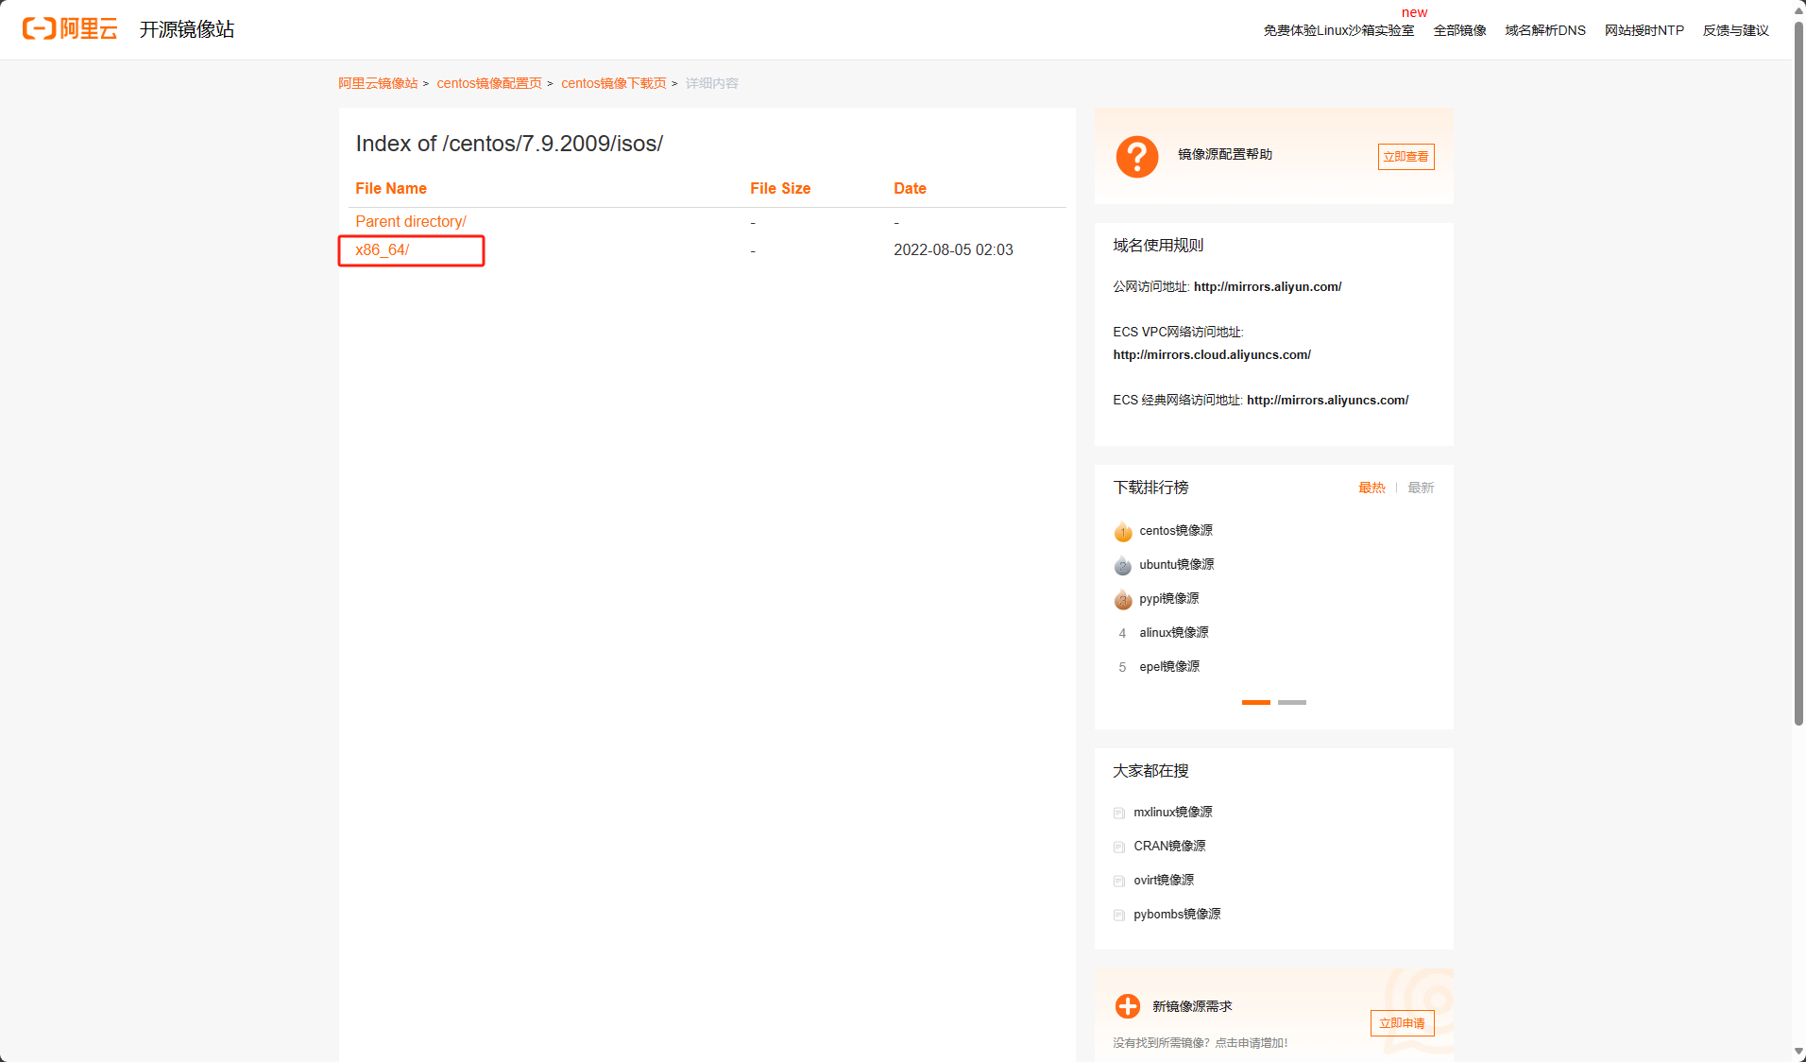Open the ubuntu镜像源 ranking entry
This screenshot has width=1806, height=1062.
click(x=1176, y=565)
